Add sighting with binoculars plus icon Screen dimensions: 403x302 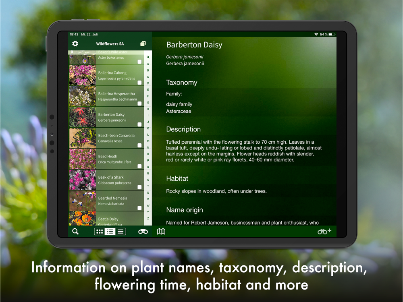tap(324, 232)
